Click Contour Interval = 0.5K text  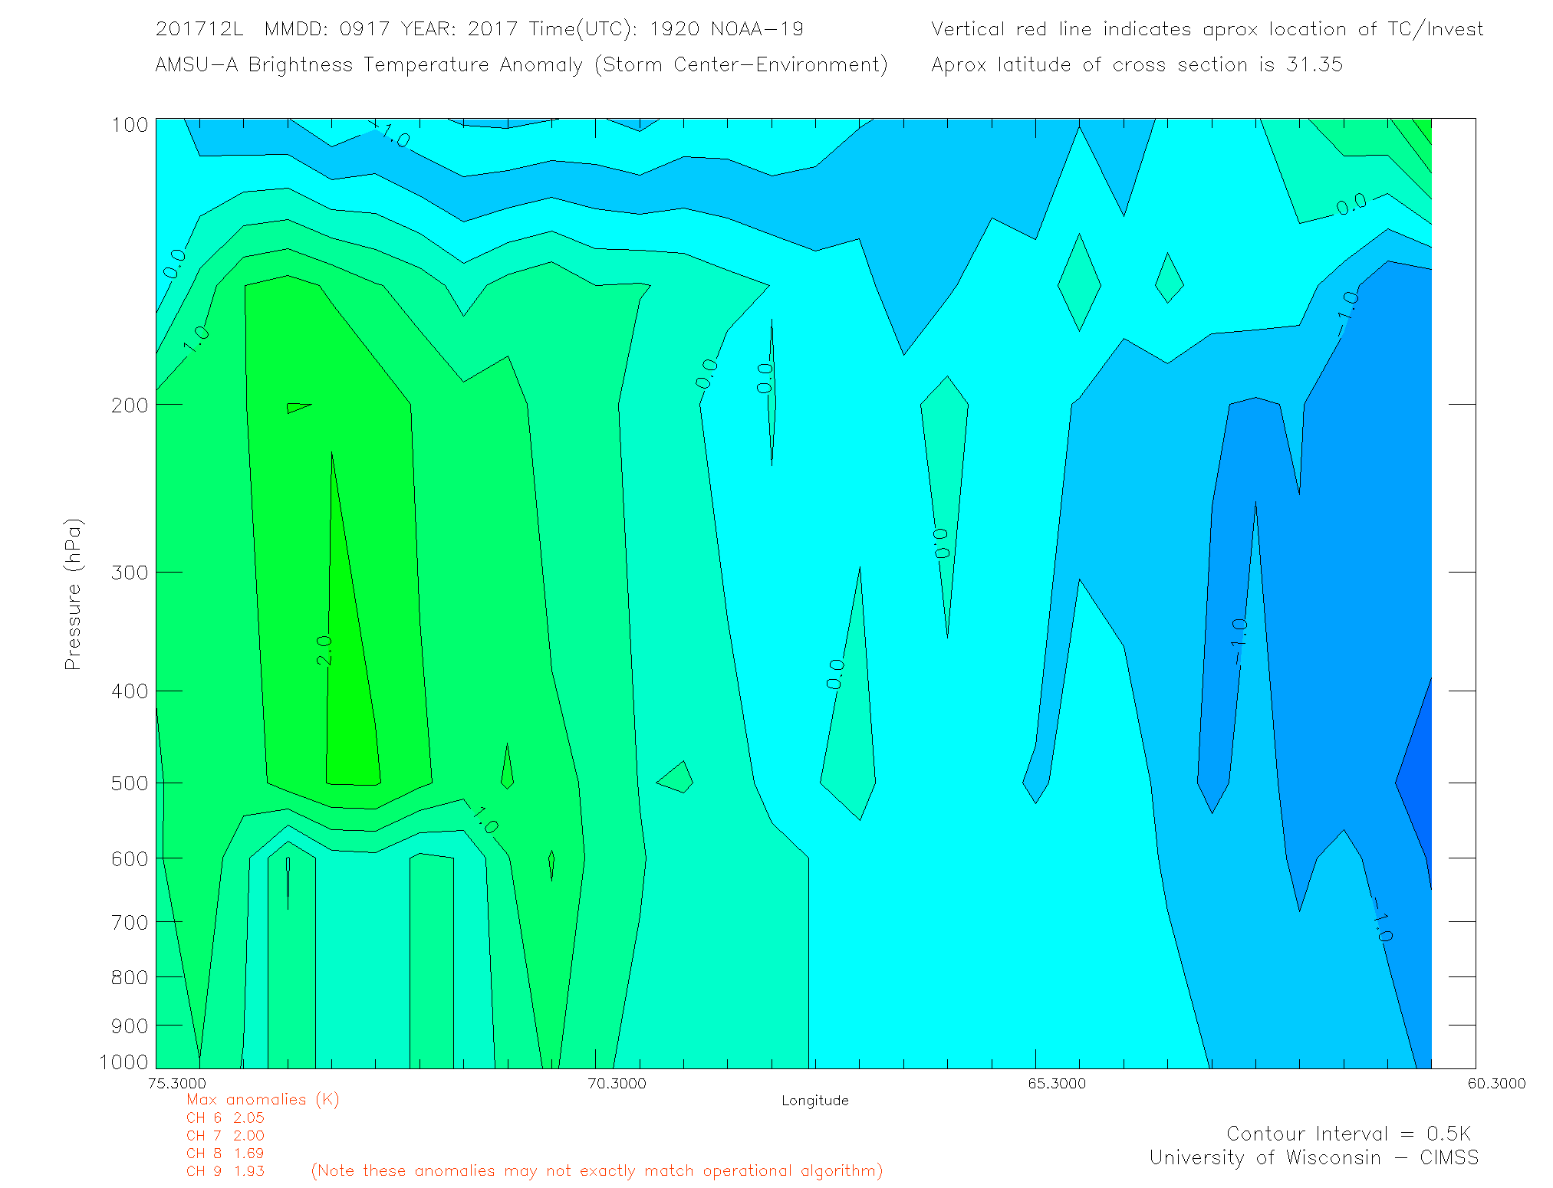pos(1348,1134)
